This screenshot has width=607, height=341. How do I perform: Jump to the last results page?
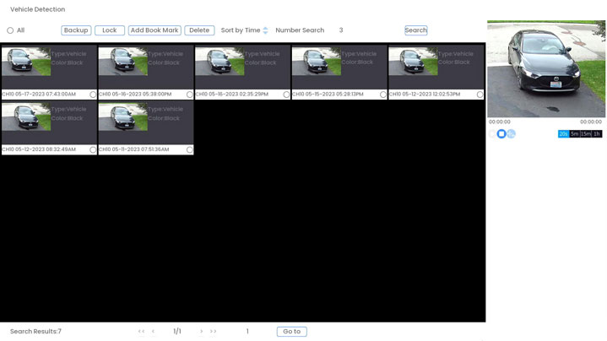pos(213,332)
